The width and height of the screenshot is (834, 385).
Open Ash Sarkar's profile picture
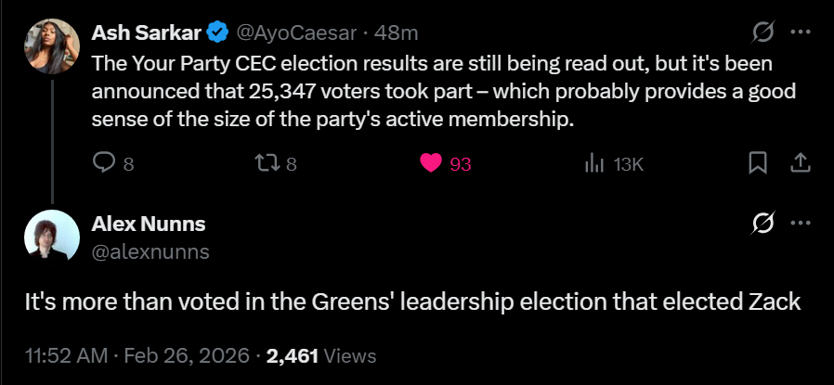pos(51,46)
